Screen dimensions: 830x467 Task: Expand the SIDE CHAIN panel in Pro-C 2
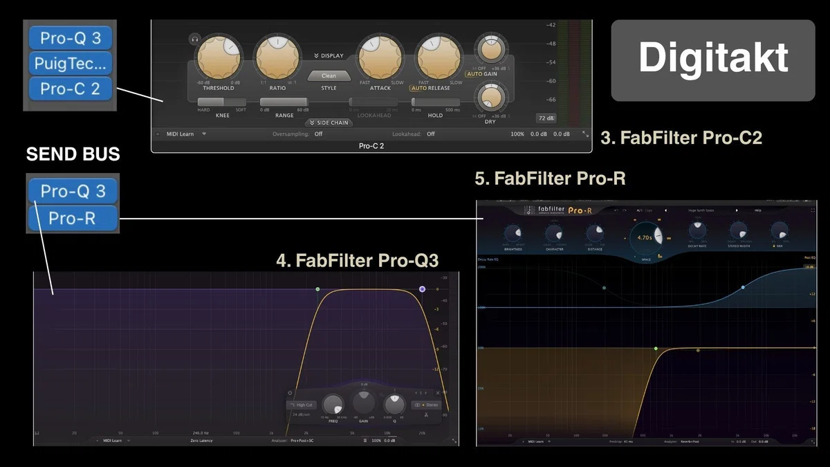[x=329, y=122]
